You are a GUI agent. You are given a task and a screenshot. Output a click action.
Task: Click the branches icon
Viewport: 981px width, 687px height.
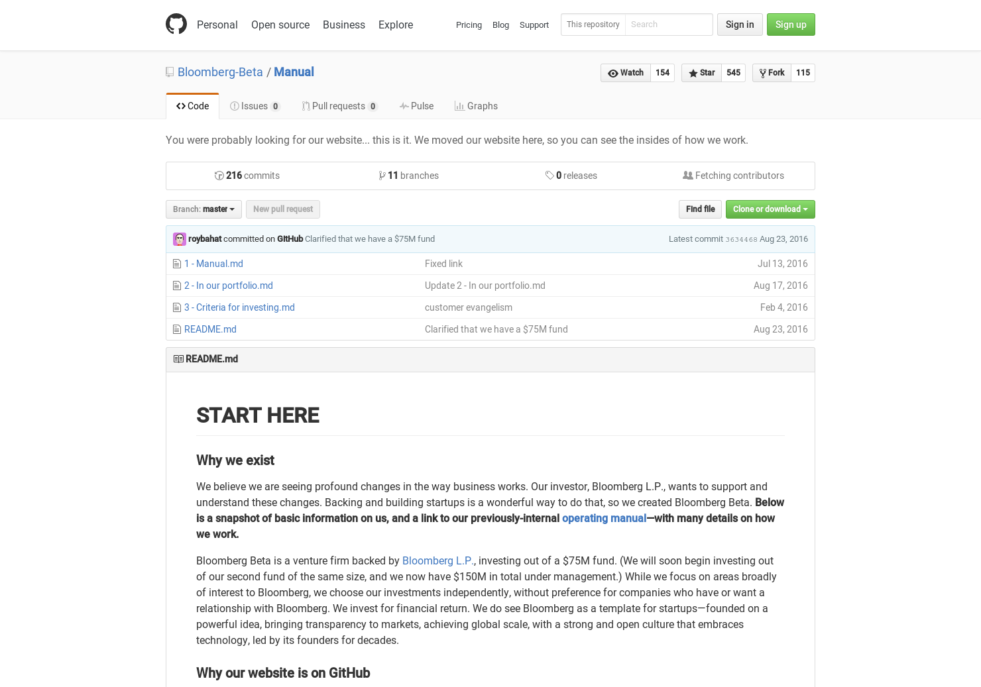(382, 175)
